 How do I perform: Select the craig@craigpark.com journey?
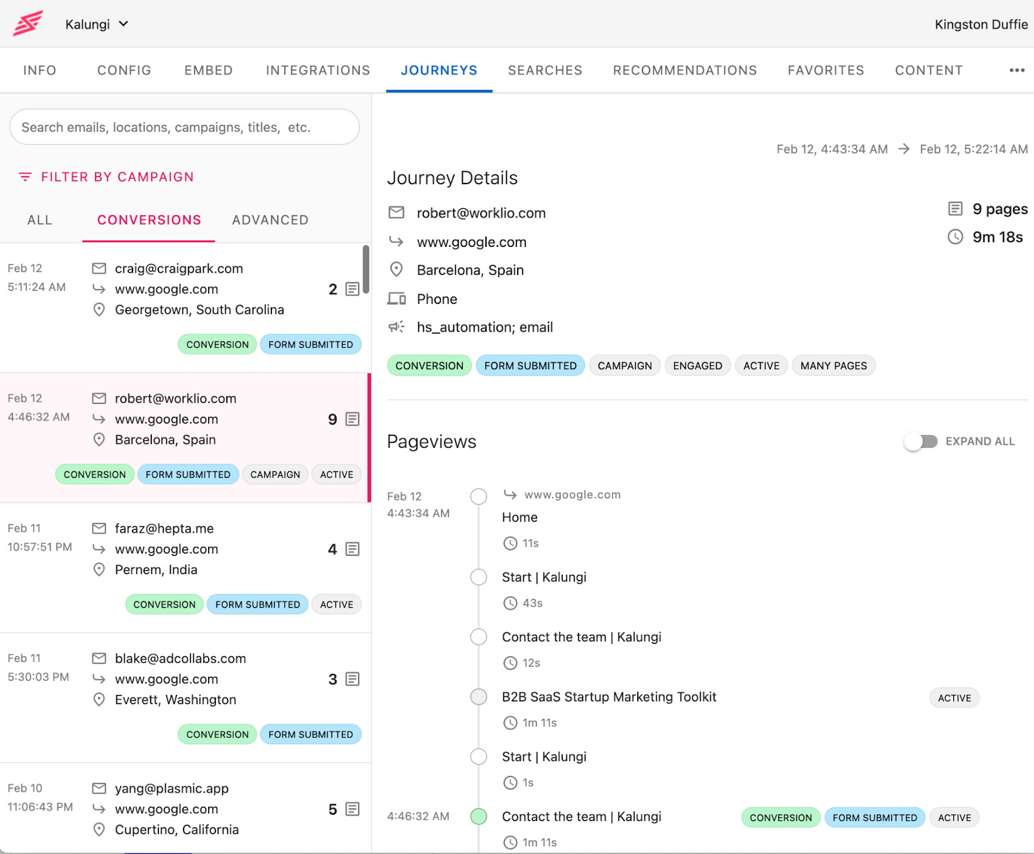[x=185, y=308]
